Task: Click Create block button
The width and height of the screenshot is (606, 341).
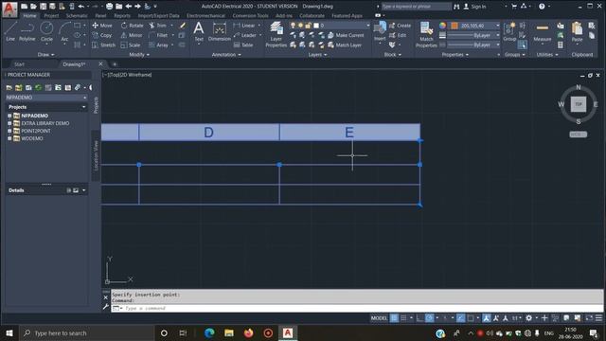Action: tap(400, 26)
